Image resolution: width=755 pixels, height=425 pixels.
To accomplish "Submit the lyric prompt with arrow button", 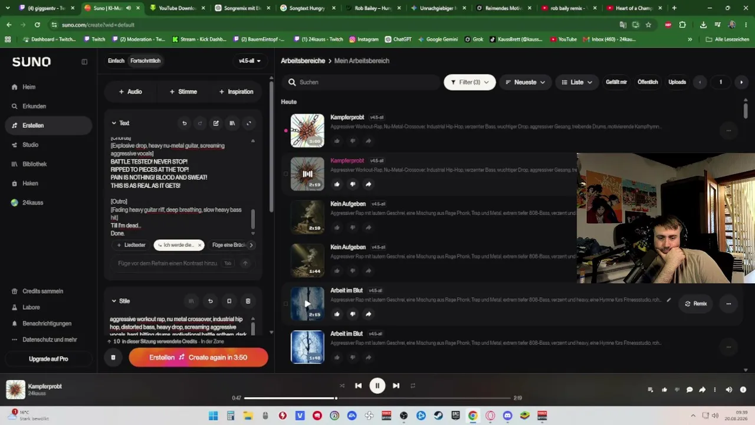I will pyautogui.click(x=245, y=263).
